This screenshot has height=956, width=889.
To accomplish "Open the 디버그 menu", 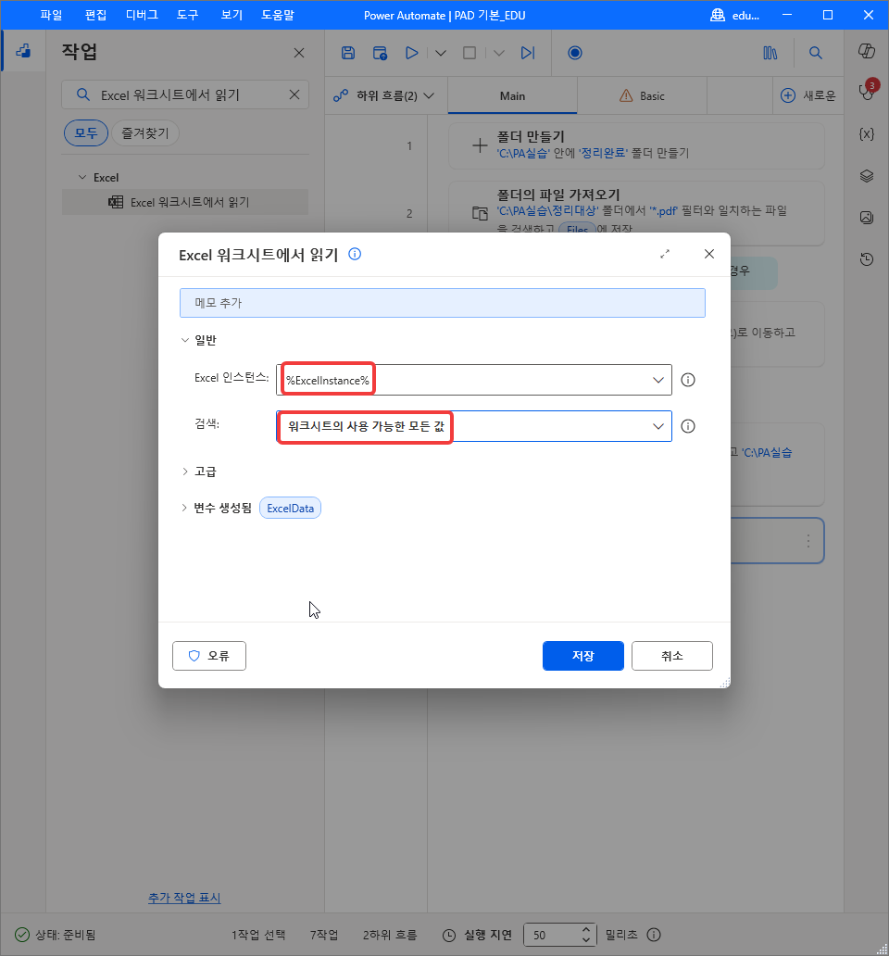I will click(x=142, y=15).
